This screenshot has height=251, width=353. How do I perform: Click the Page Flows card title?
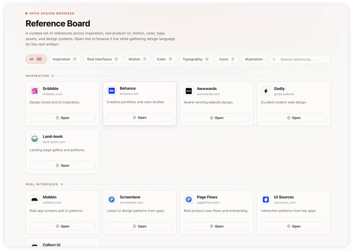coord(207,197)
